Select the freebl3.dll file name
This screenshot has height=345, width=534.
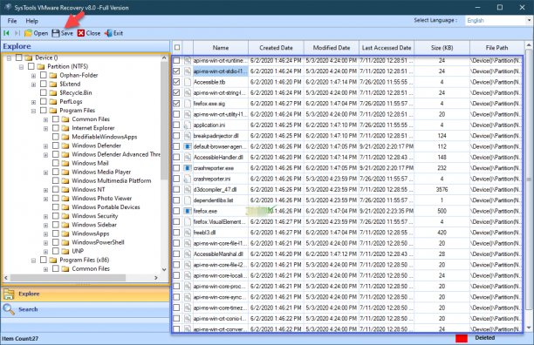[204, 233]
